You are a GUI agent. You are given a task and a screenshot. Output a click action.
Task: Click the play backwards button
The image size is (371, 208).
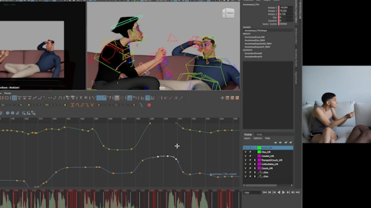pos(279,193)
